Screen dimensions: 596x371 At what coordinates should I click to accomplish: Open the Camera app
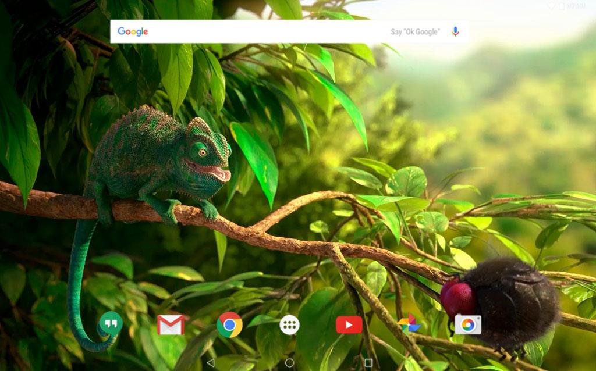point(468,324)
